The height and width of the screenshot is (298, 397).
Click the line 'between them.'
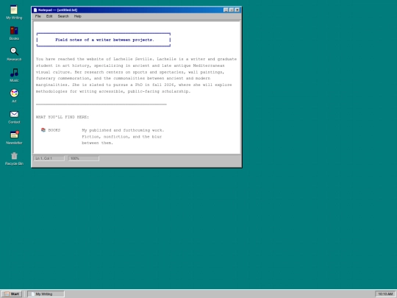(97, 143)
